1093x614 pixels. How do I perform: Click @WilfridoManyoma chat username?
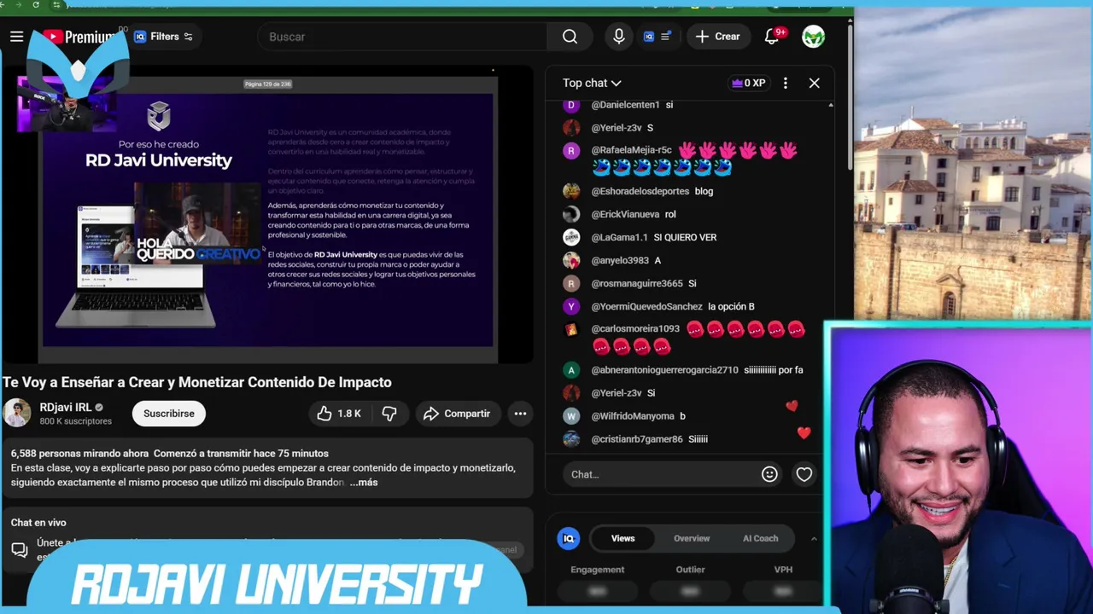633,416
